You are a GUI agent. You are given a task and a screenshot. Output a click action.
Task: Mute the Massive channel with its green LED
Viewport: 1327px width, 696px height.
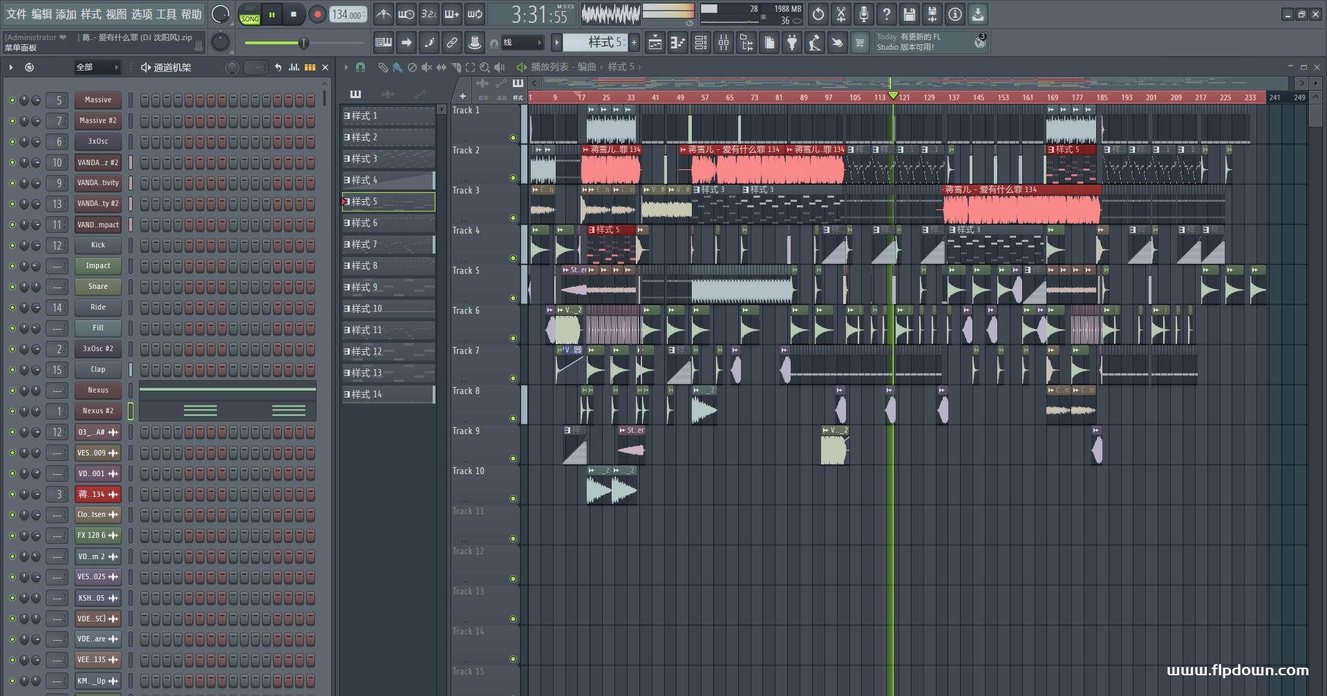coord(12,100)
